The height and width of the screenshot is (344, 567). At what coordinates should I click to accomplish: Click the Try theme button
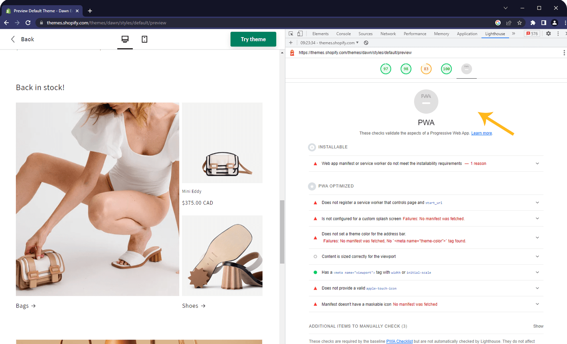click(x=253, y=39)
